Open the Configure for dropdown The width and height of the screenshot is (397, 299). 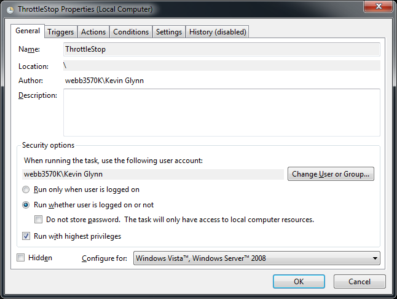click(257, 258)
